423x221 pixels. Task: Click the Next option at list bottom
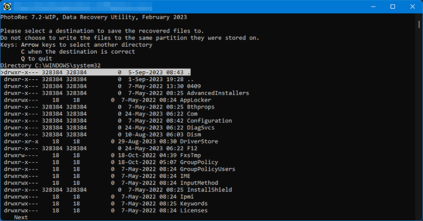tap(21, 217)
